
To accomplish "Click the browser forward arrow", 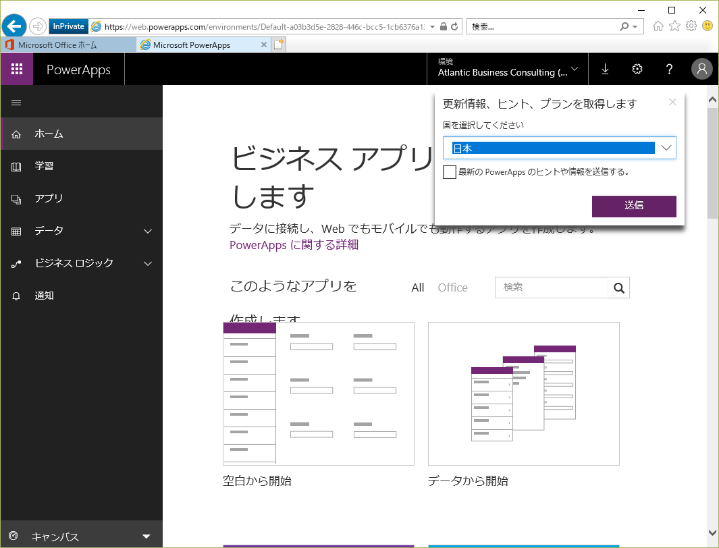I will click(x=38, y=26).
